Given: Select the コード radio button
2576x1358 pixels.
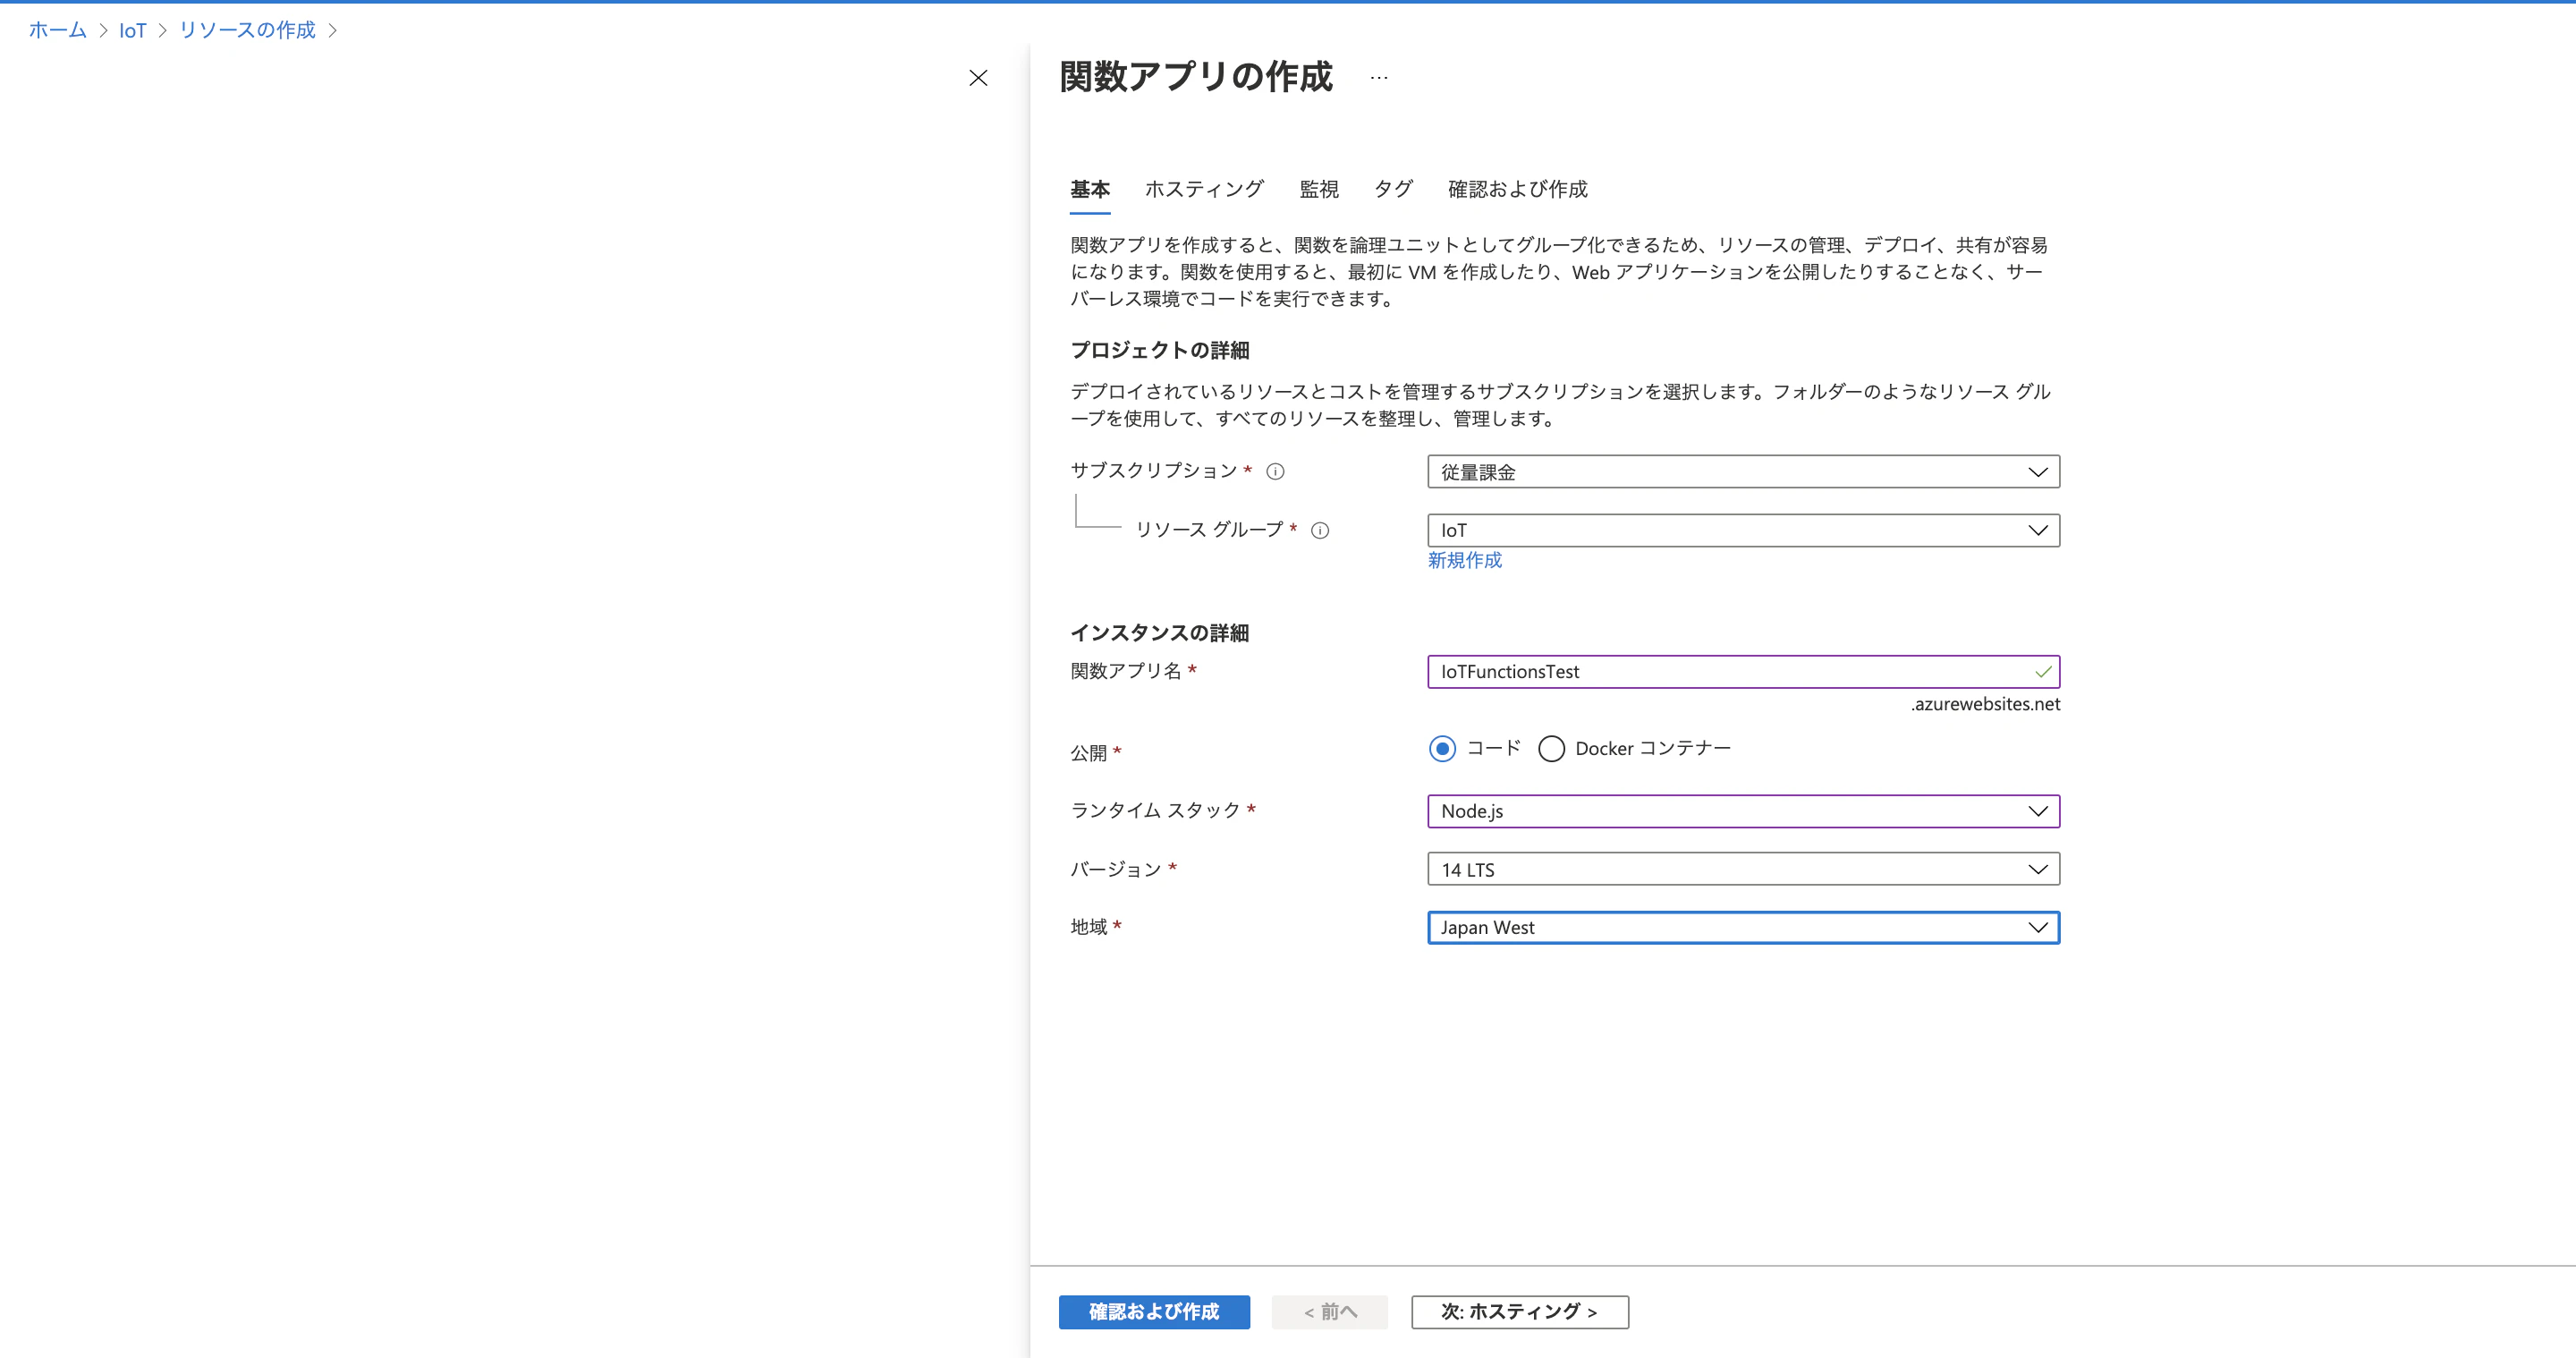Looking at the screenshot, I should [x=1442, y=749].
